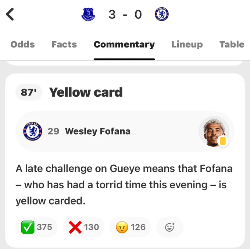Go back using the left chevron arrow
The image size is (250, 249).
pos(10,14)
